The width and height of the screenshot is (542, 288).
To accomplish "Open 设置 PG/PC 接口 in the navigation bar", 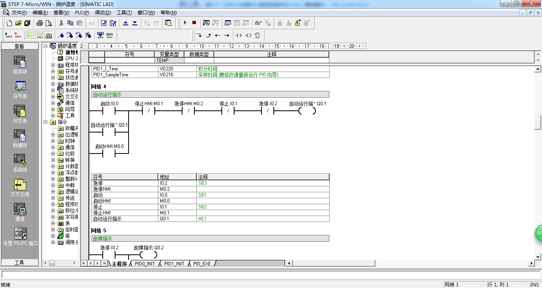I will coord(20,237).
